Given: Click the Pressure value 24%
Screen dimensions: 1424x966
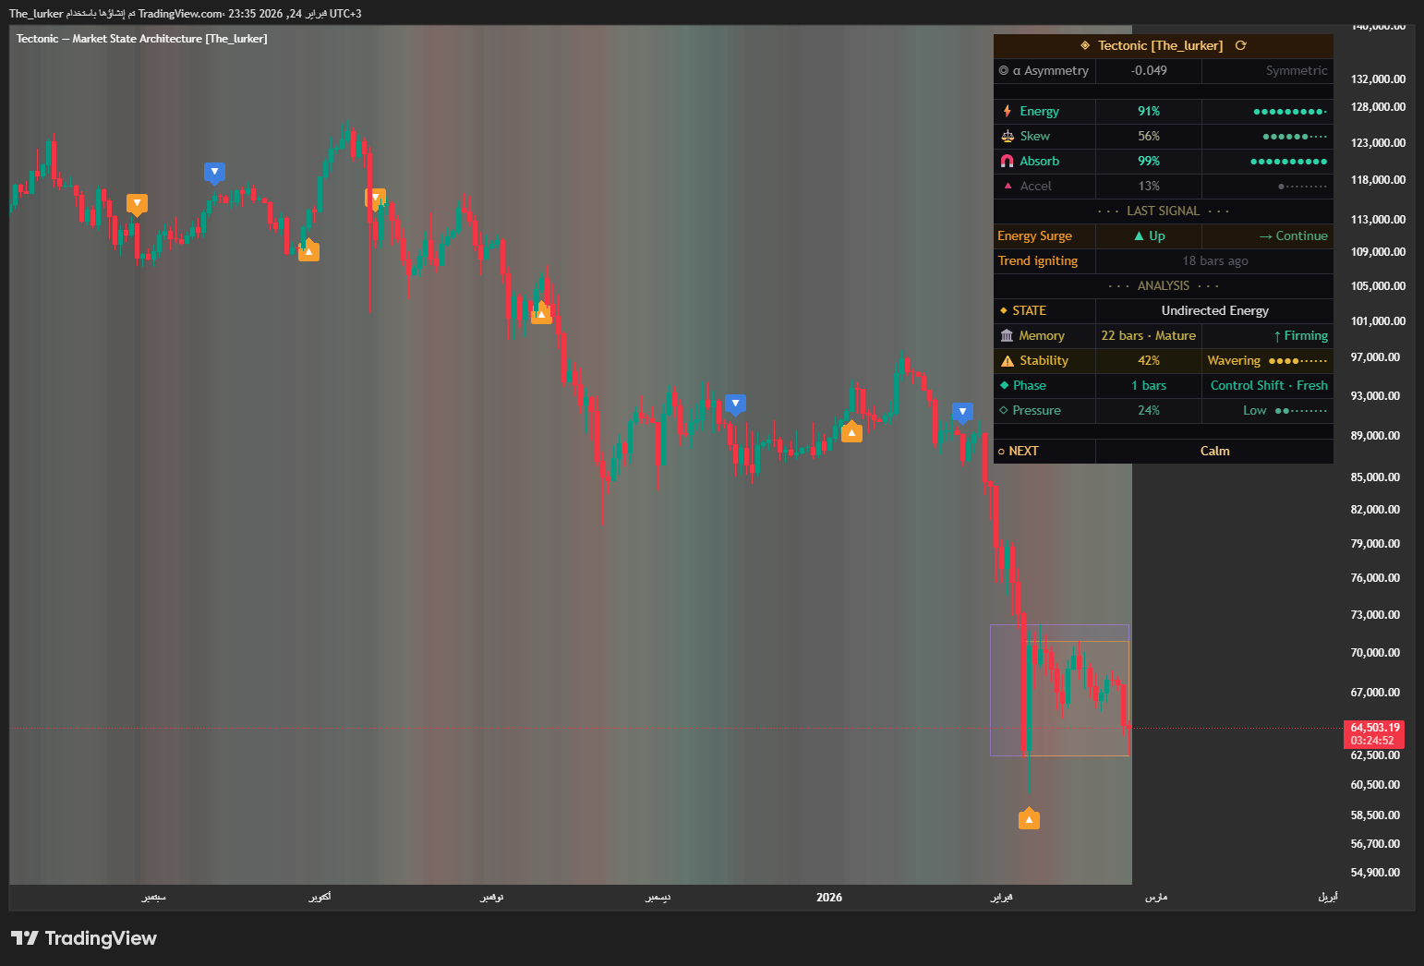Looking at the screenshot, I should pyautogui.click(x=1149, y=410).
